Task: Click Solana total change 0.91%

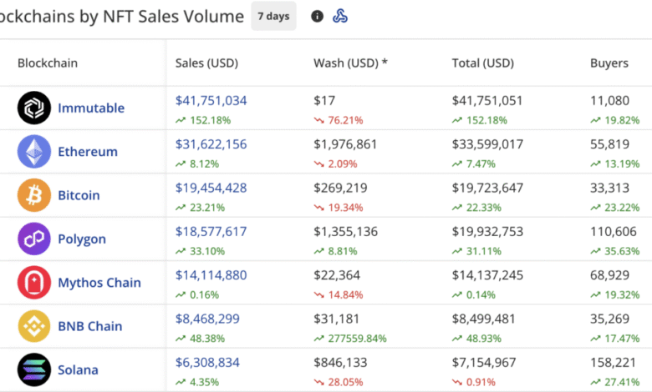Action: click(x=481, y=382)
